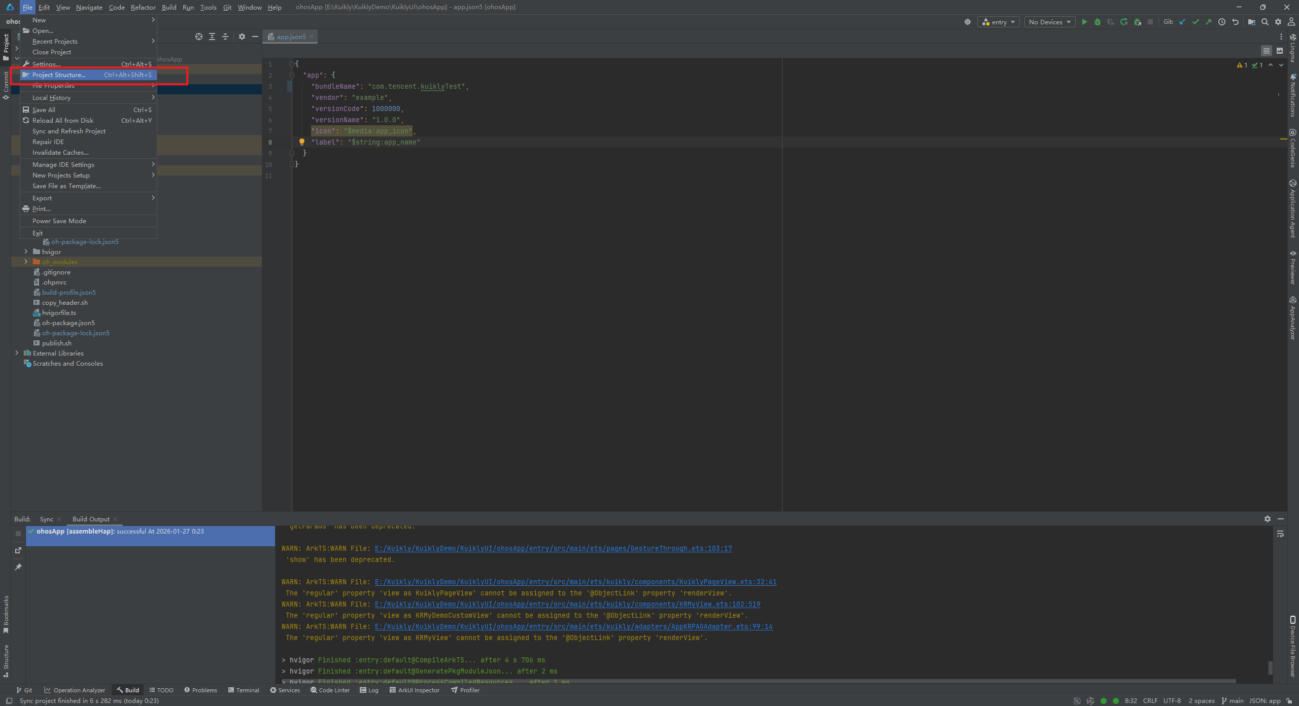The image size is (1299, 706).
Task: Click the green Run button
Action: pos(1084,22)
